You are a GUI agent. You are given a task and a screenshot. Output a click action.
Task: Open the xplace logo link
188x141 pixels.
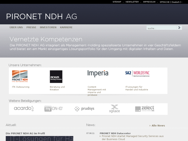point(114,109)
